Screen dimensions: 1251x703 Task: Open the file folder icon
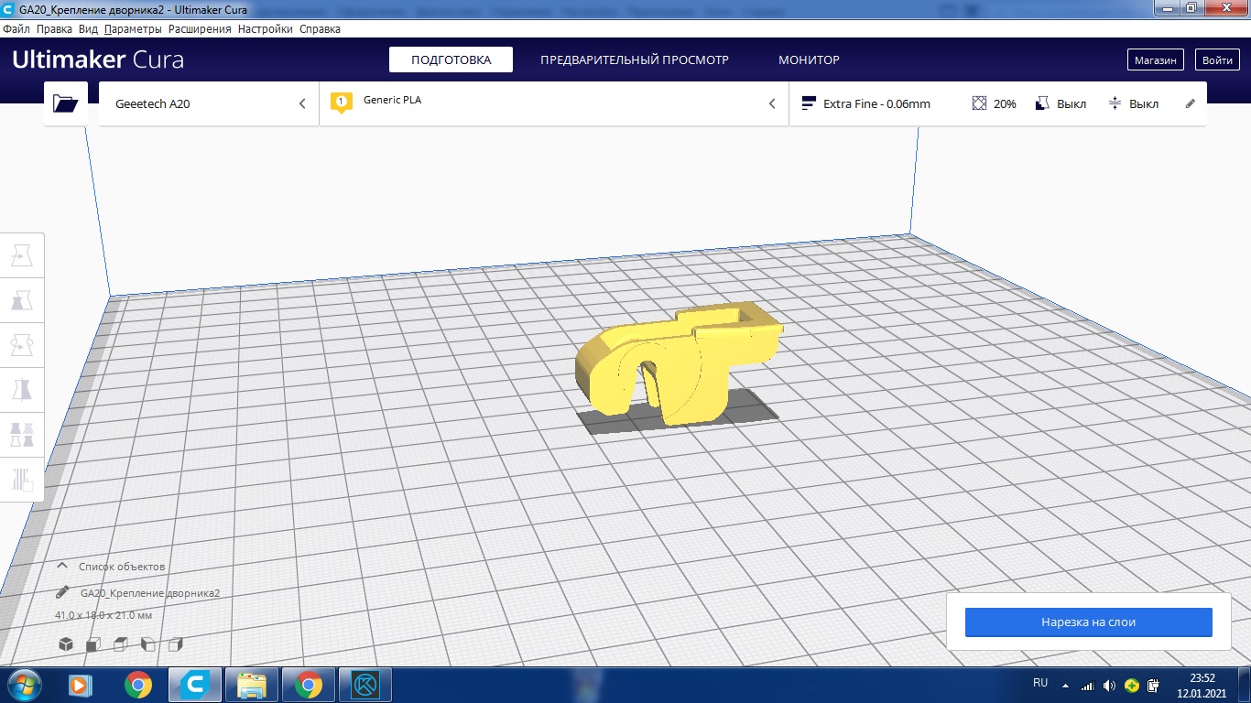pyautogui.click(x=66, y=103)
